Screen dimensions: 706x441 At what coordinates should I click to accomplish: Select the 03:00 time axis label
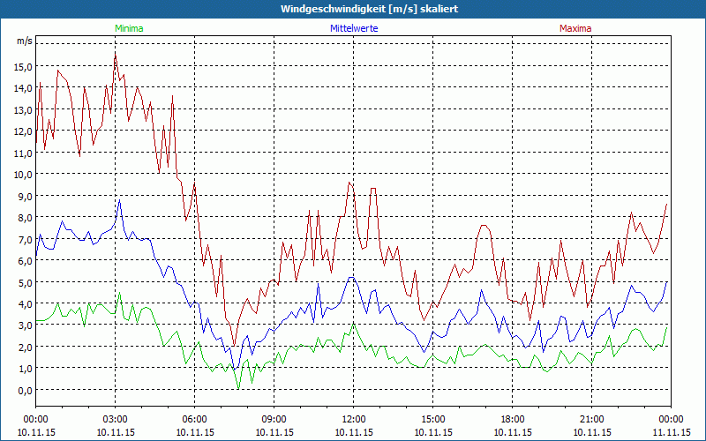click(116, 418)
